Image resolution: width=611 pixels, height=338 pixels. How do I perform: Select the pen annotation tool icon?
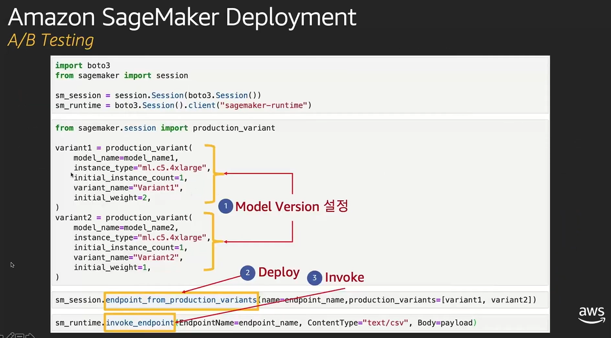pyautogui.click(x=11, y=335)
